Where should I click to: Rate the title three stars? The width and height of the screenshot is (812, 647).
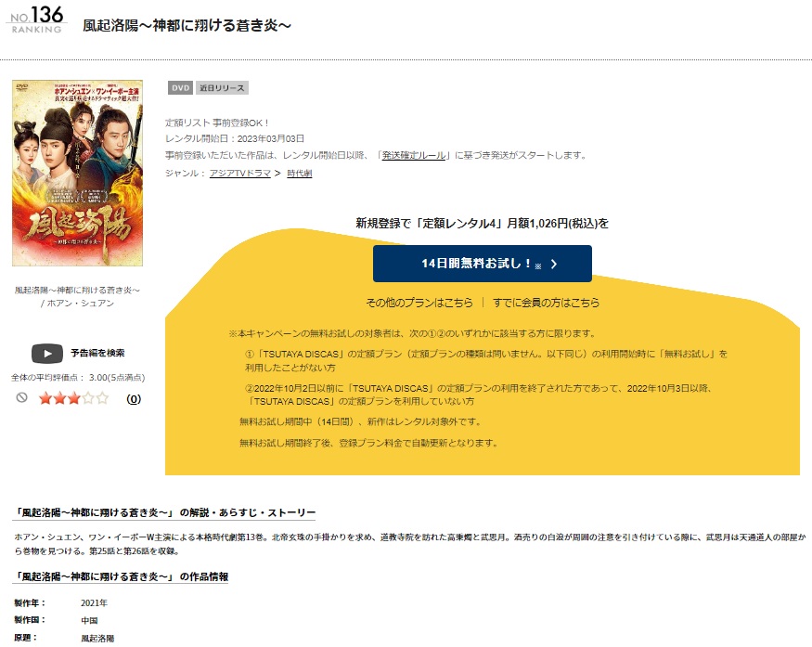74,398
